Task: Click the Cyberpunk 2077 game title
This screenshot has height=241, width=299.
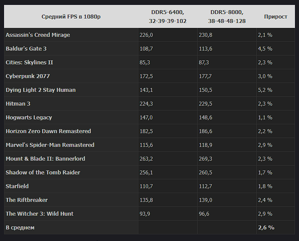Action: (x=28, y=76)
